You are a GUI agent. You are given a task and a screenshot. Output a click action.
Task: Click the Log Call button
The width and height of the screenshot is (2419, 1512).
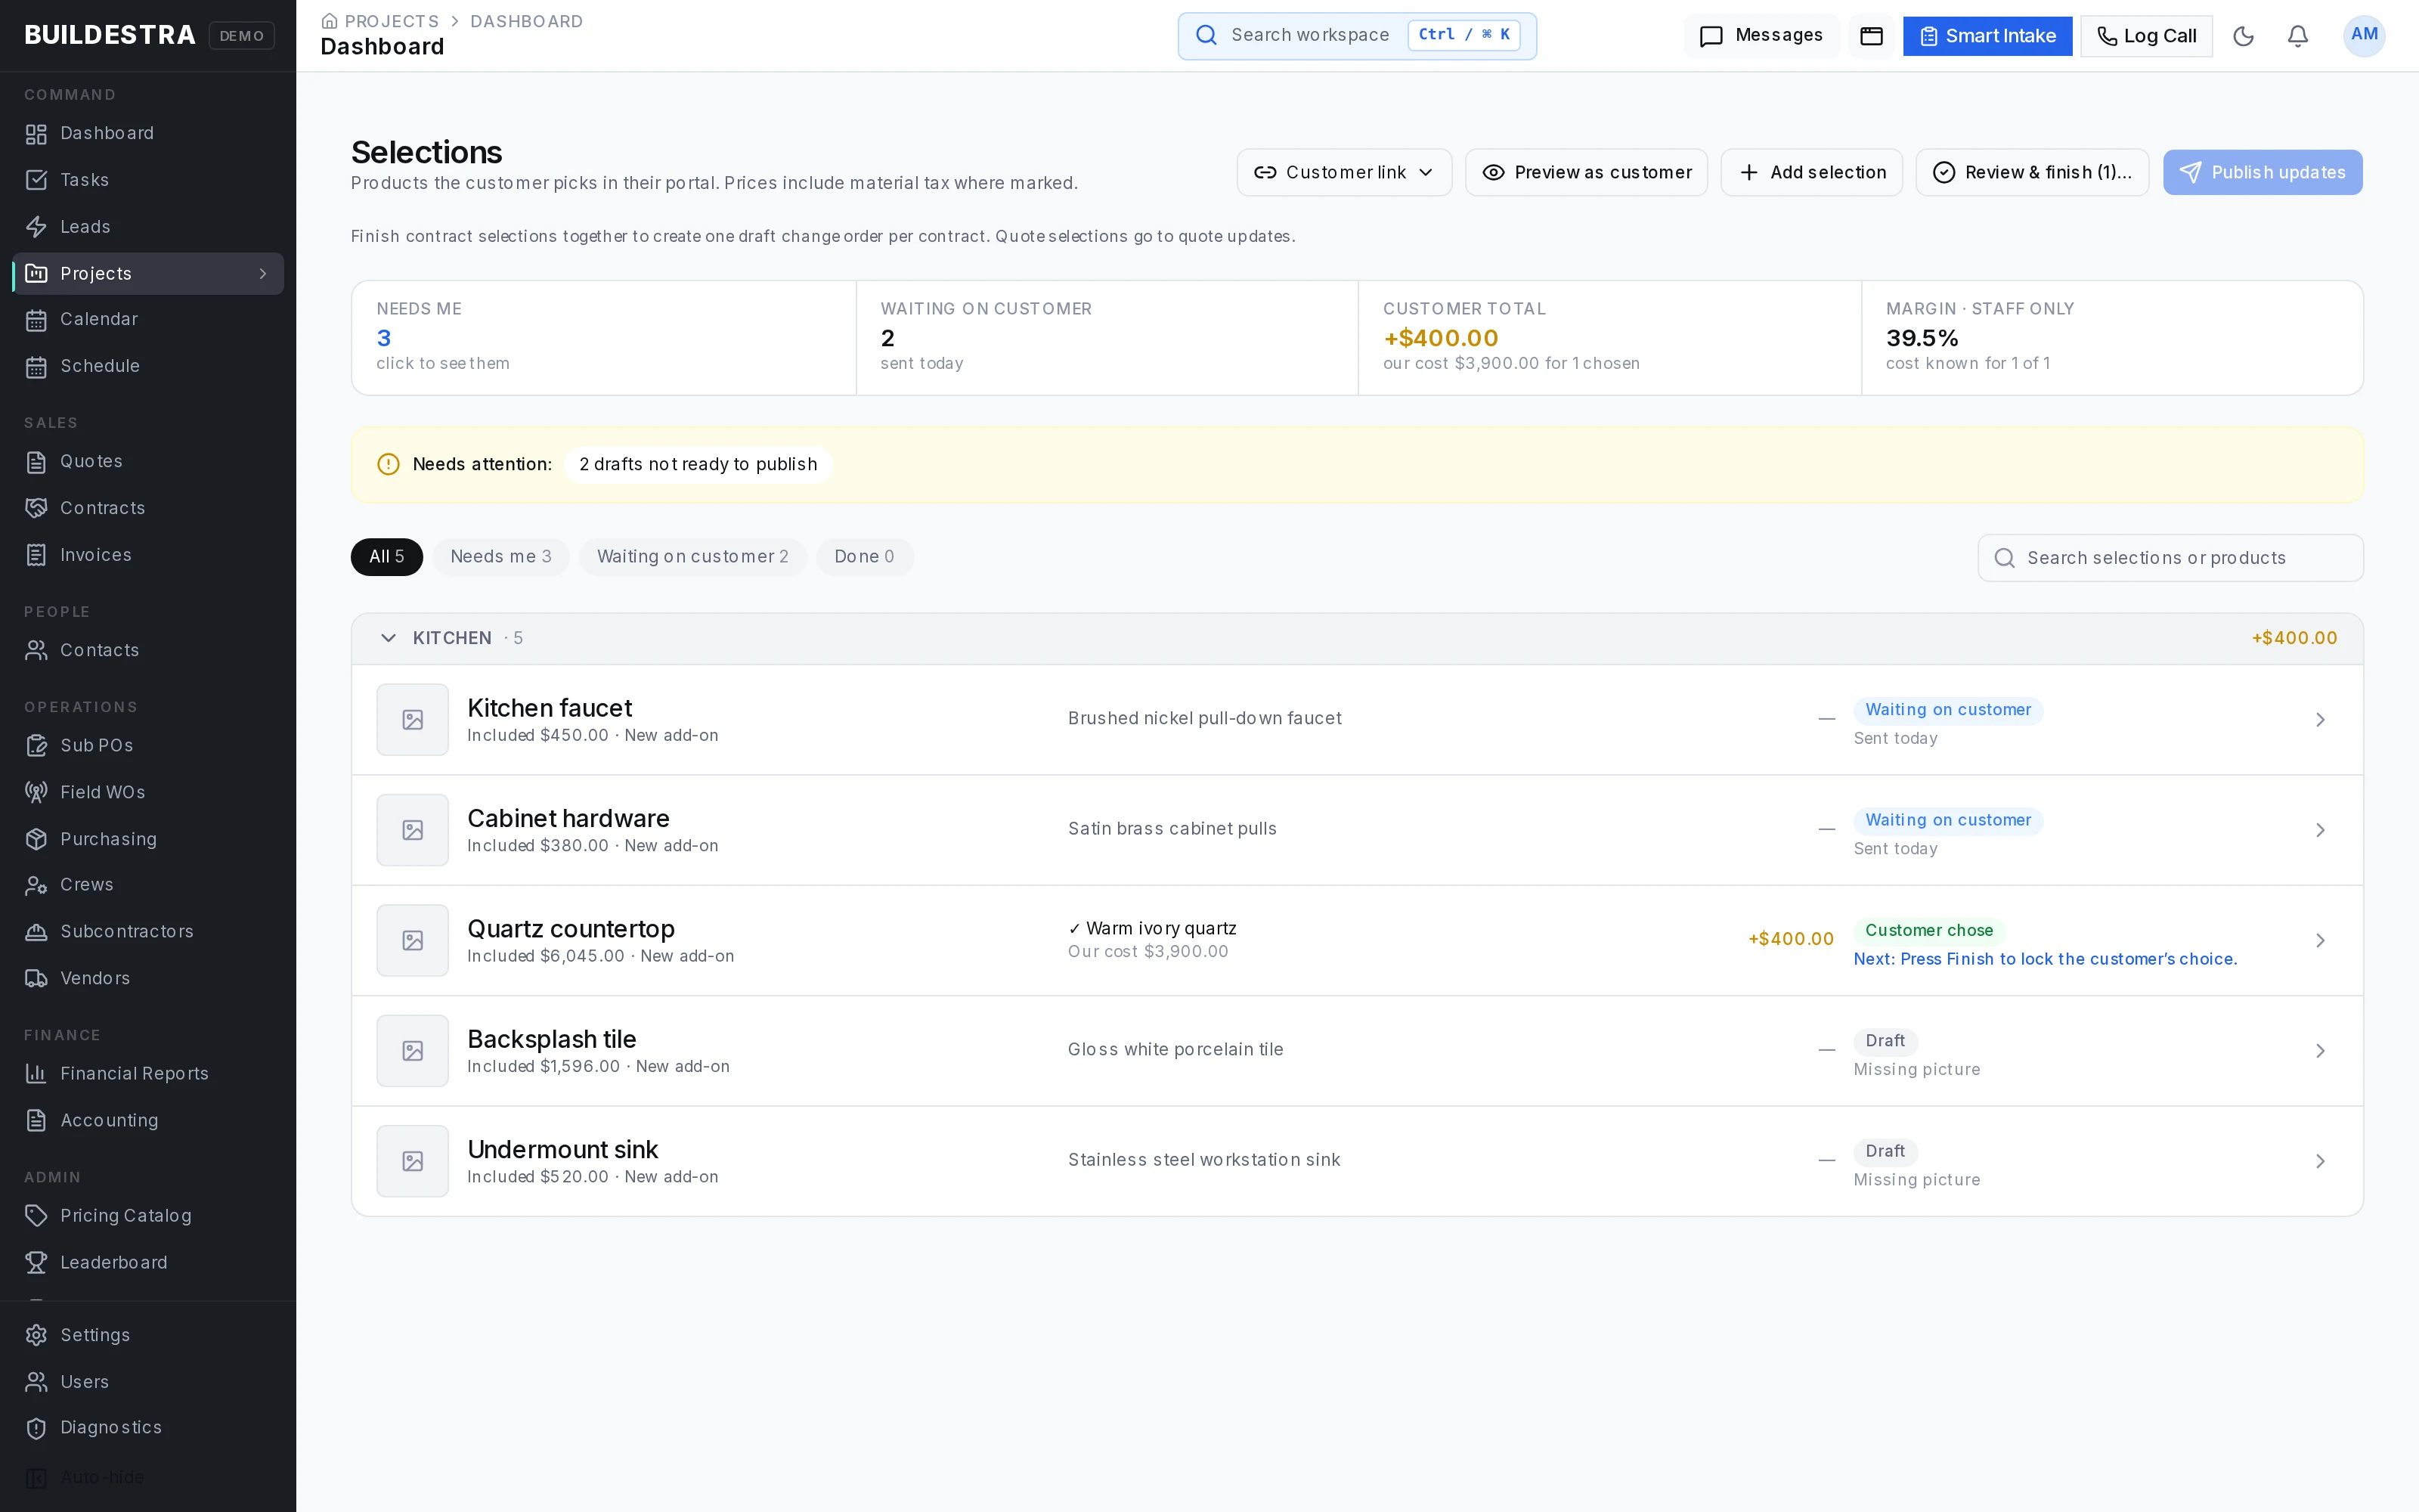coord(2146,36)
